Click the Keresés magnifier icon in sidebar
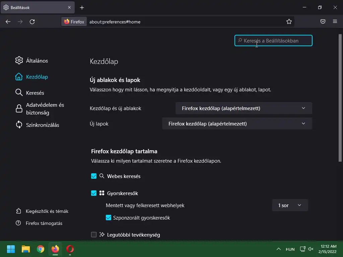This screenshot has width=343, height=257. [x=19, y=92]
